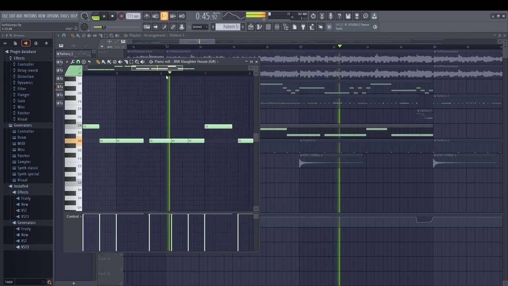Image resolution: width=508 pixels, height=286 pixels.
Task: Select the pencil draw tool in piano roll
Action: [98, 62]
